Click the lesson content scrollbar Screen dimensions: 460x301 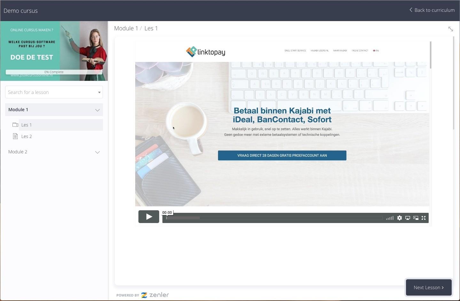click(x=454, y=83)
